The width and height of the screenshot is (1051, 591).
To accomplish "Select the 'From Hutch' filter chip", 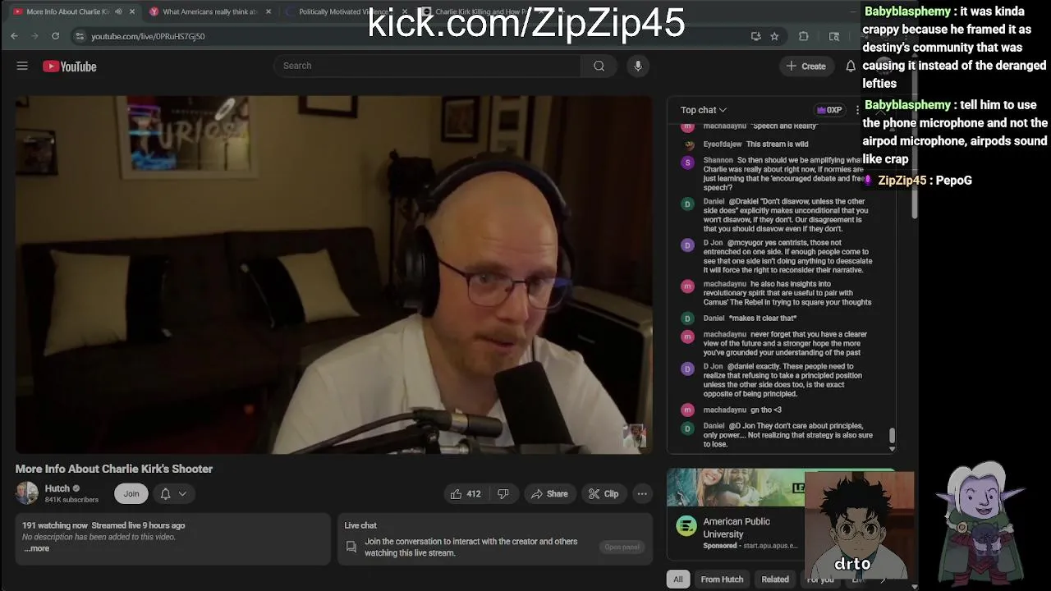I will click(722, 579).
